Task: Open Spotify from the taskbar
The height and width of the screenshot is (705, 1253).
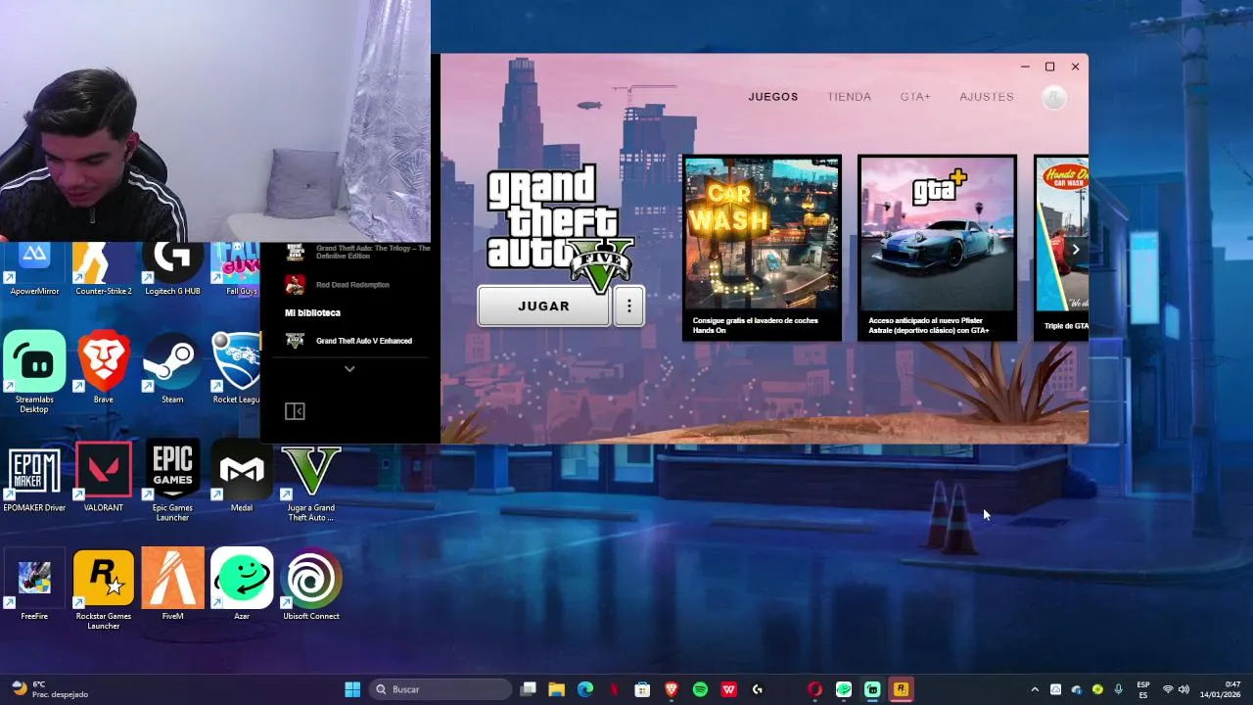Action: pyautogui.click(x=700, y=689)
